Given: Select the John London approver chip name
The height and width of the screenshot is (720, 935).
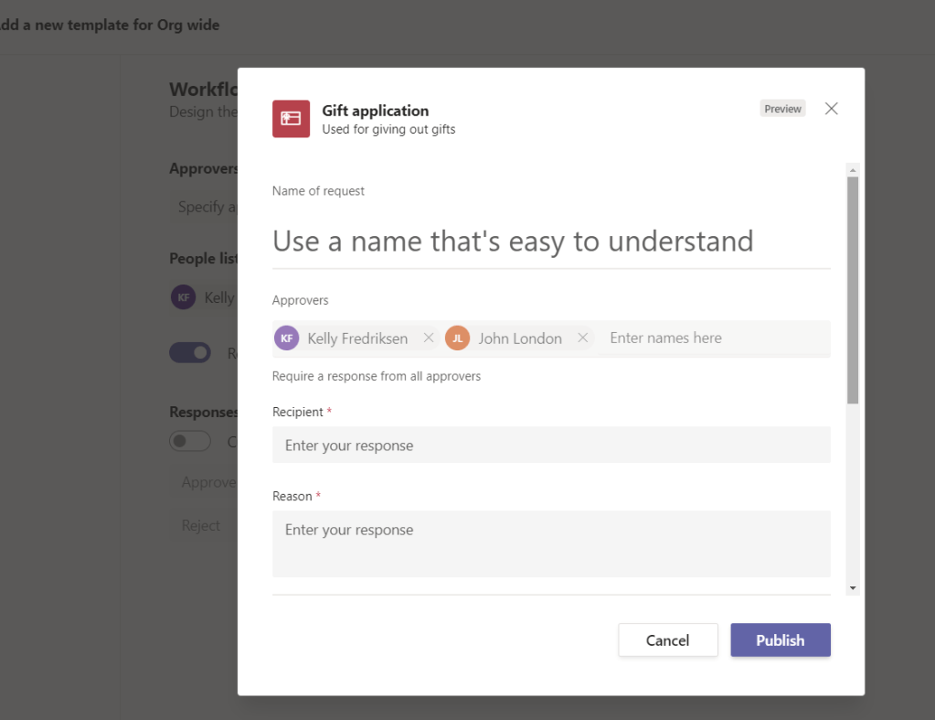Looking at the screenshot, I should 520,339.
